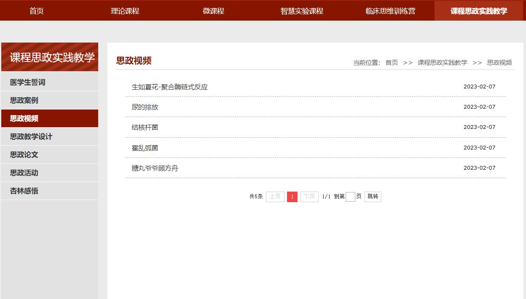Select 杏林感悟 from the sidebar

tap(24, 191)
